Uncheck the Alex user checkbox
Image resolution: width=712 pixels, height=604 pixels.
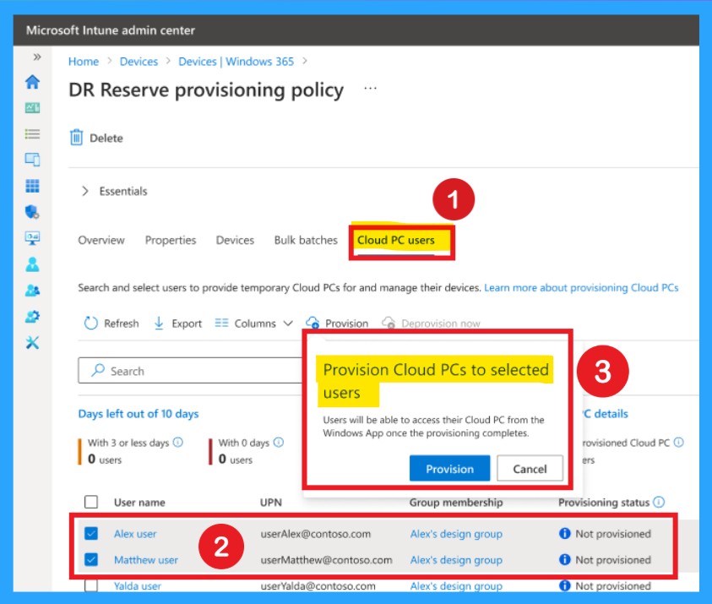pyautogui.click(x=91, y=533)
